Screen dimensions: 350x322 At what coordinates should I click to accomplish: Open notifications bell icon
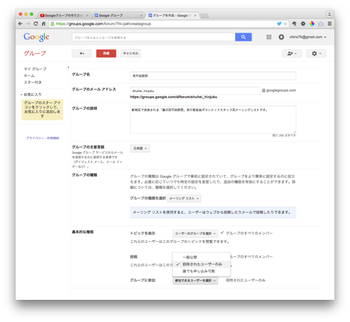(281, 37)
